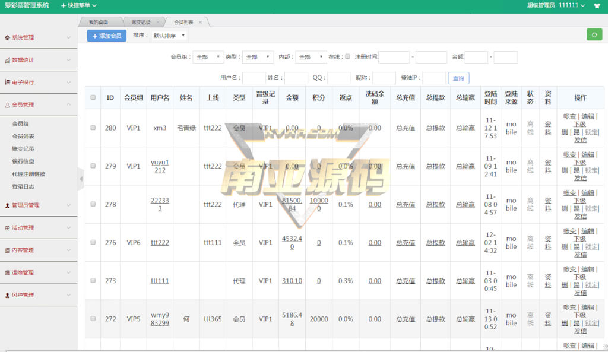Viewport: 608px width, 352px height.
Task: Expand the 内容管理 section chevron
Action: coord(69,250)
